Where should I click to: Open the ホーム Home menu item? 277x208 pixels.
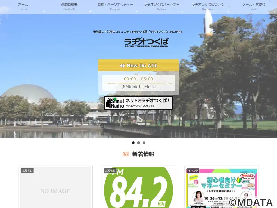pyautogui.click(x=23, y=7)
